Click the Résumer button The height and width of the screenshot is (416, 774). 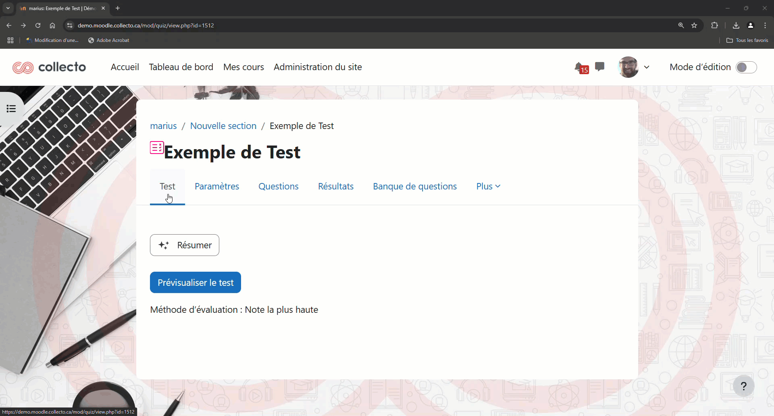click(185, 245)
